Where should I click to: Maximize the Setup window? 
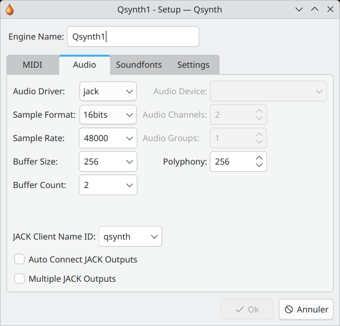click(314, 9)
